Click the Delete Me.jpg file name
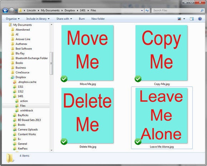Screen dimensions: 207x166 pos(88,147)
